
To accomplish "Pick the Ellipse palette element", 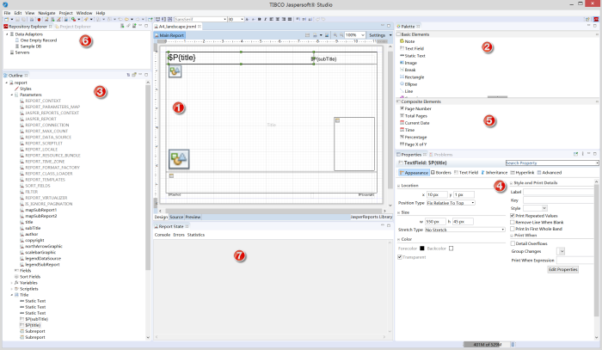I will tap(413, 83).
